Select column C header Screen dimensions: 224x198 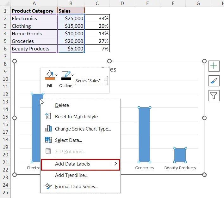97,3
